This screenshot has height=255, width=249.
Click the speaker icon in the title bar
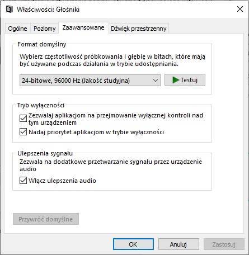(9, 9)
